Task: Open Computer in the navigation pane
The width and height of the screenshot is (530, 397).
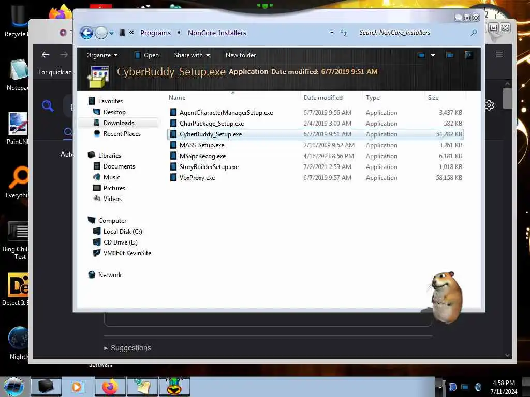Action: click(x=112, y=220)
